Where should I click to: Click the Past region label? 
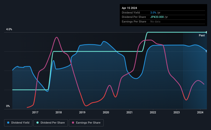(202, 35)
